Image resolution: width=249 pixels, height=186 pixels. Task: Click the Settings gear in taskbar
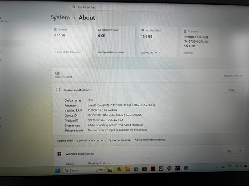186,168
